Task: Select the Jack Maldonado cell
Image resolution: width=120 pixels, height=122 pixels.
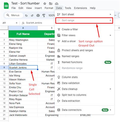Action: coord(23,115)
